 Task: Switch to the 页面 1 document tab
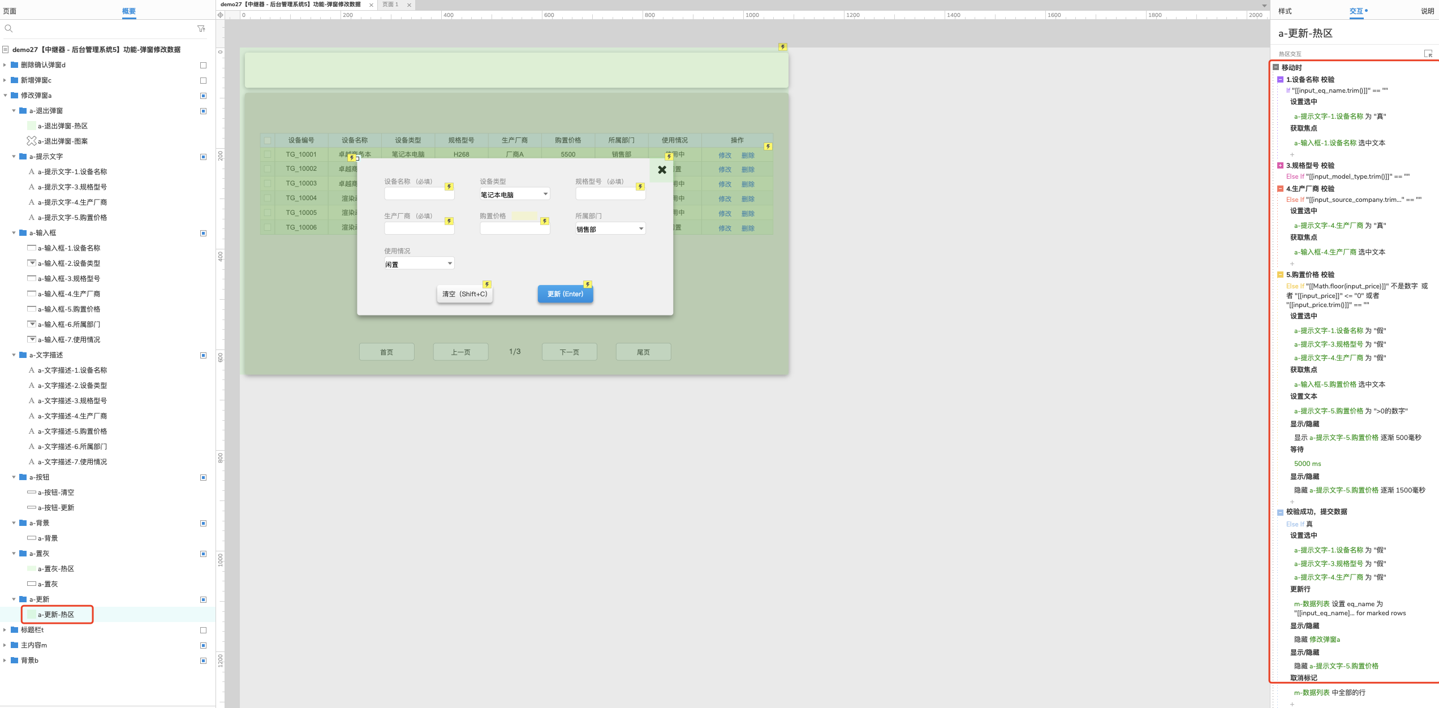[x=390, y=5]
